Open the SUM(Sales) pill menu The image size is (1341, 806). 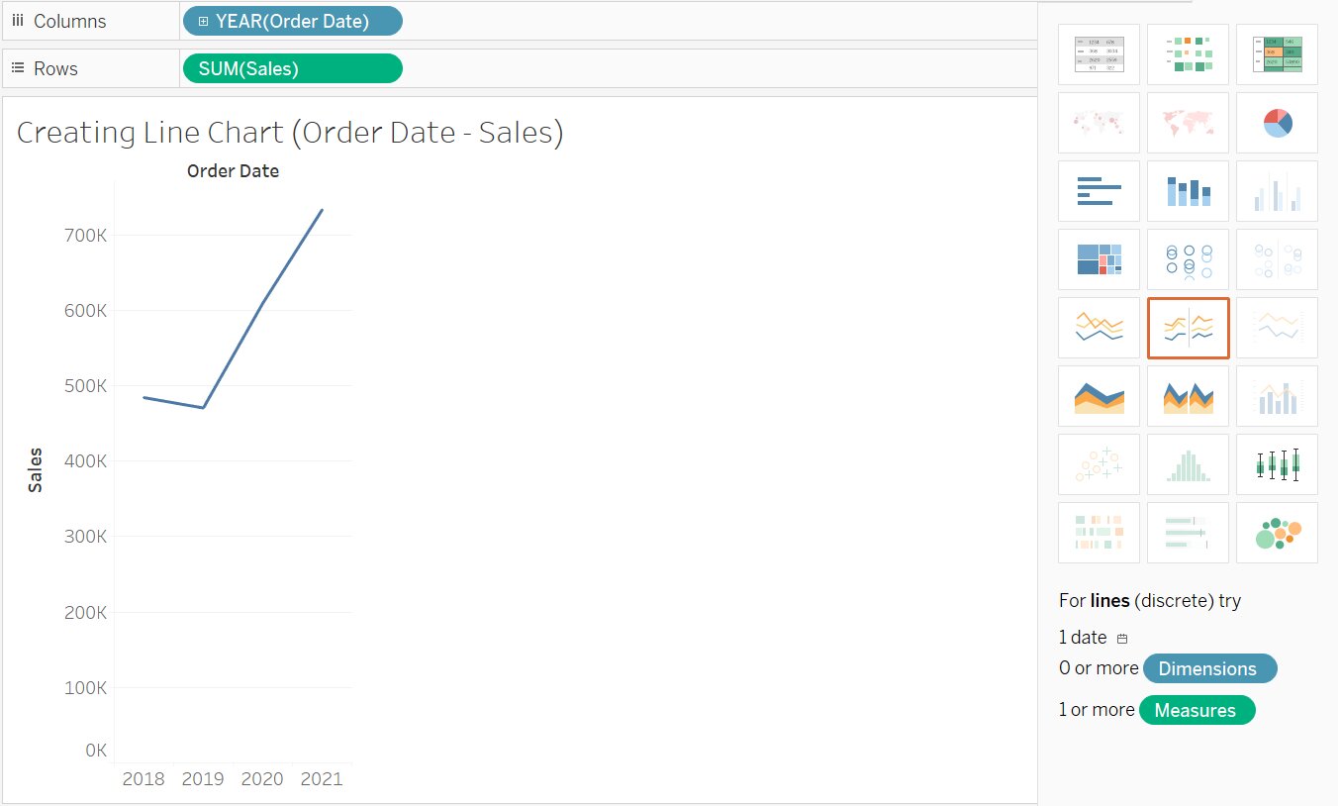292,68
